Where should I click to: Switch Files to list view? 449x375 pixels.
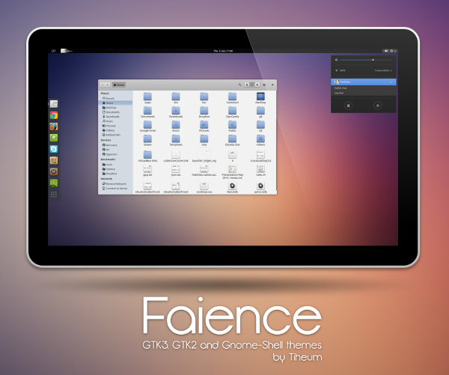tap(247, 85)
